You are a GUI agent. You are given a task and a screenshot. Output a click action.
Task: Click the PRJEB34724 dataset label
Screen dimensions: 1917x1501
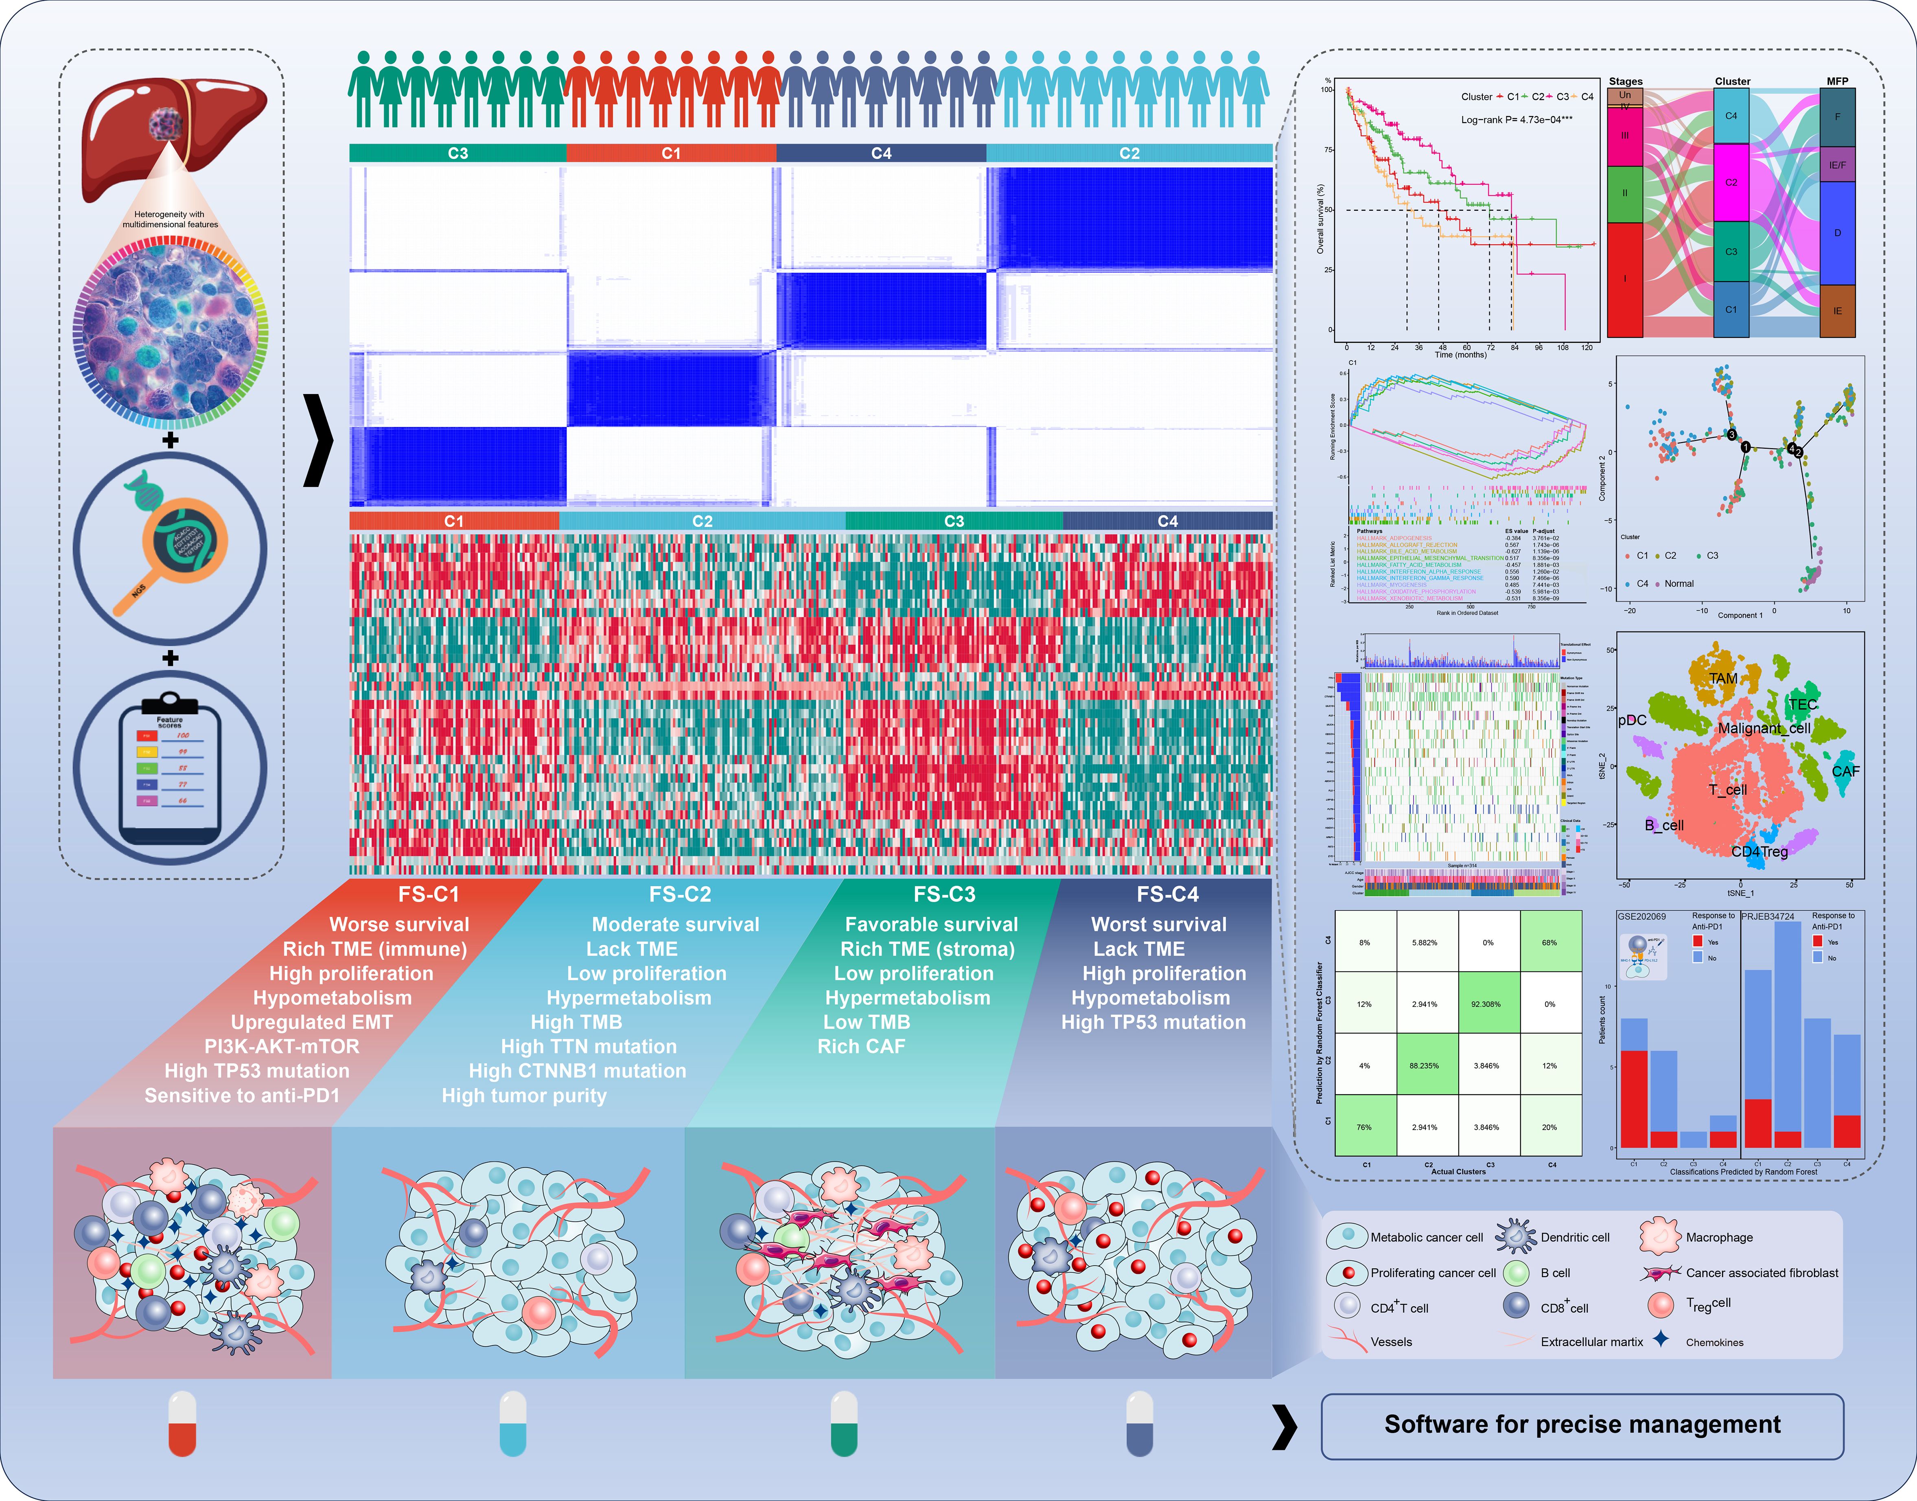click(x=1768, y=916)
